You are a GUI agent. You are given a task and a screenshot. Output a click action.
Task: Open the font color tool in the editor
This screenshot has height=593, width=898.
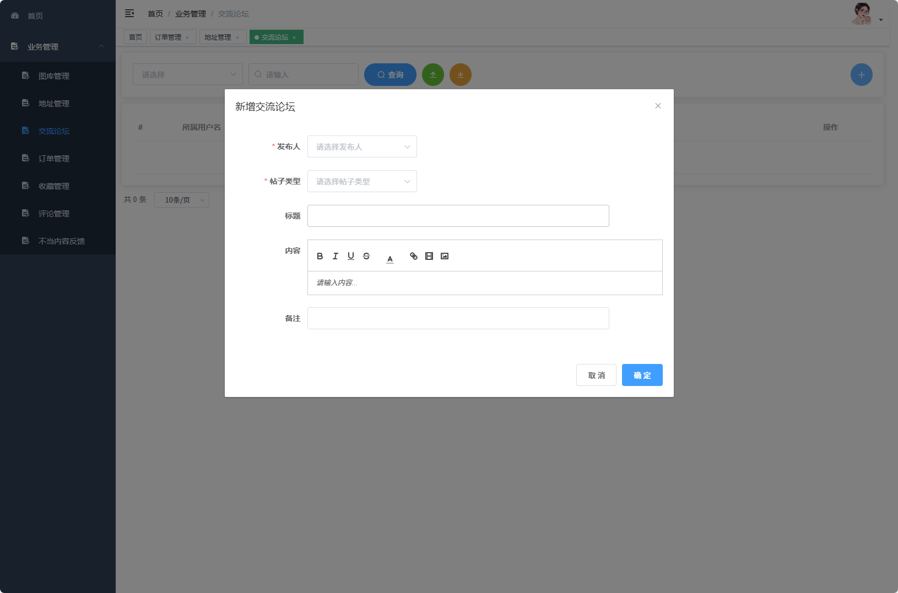click(390, 257)
